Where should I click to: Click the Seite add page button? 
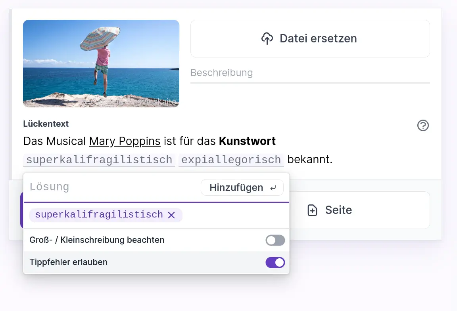(x=359, y=210)
